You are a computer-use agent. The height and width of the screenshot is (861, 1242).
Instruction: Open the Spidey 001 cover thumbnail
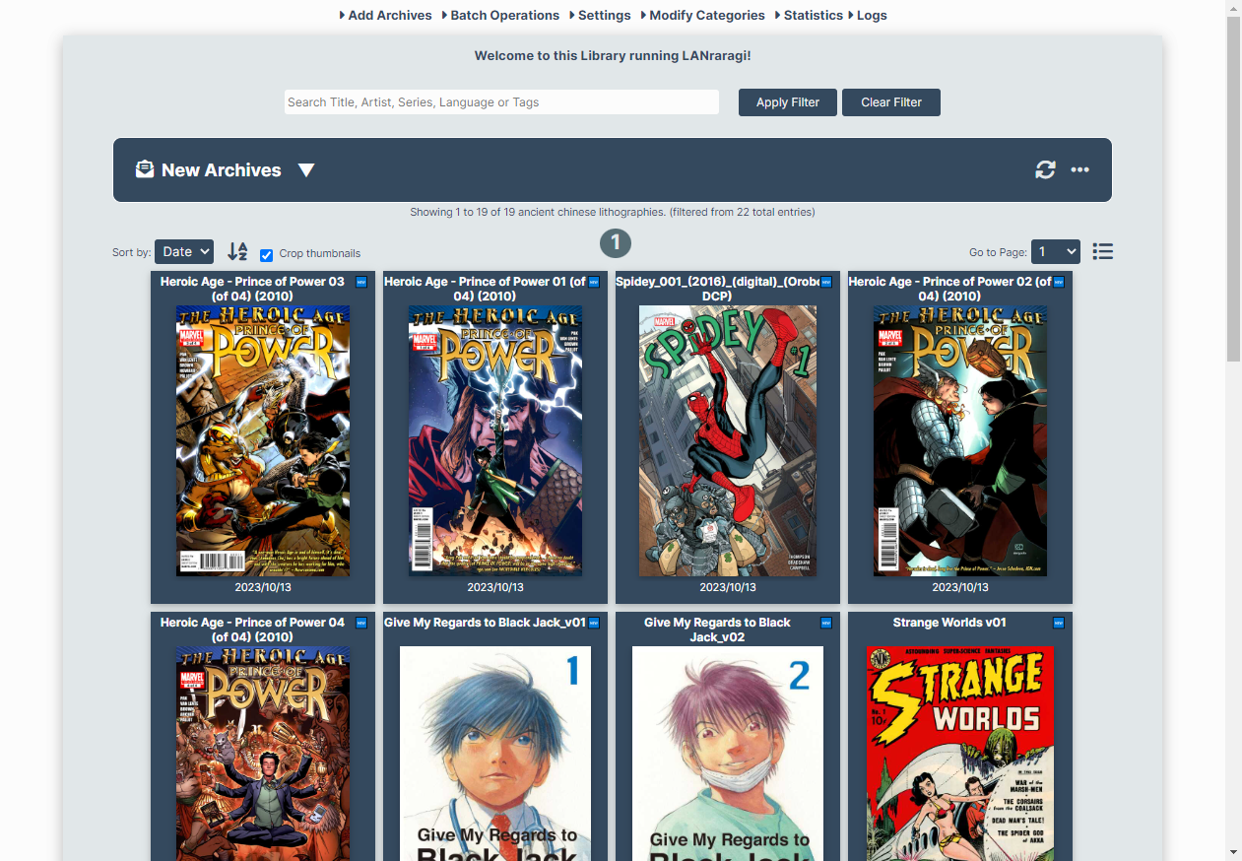728,440
